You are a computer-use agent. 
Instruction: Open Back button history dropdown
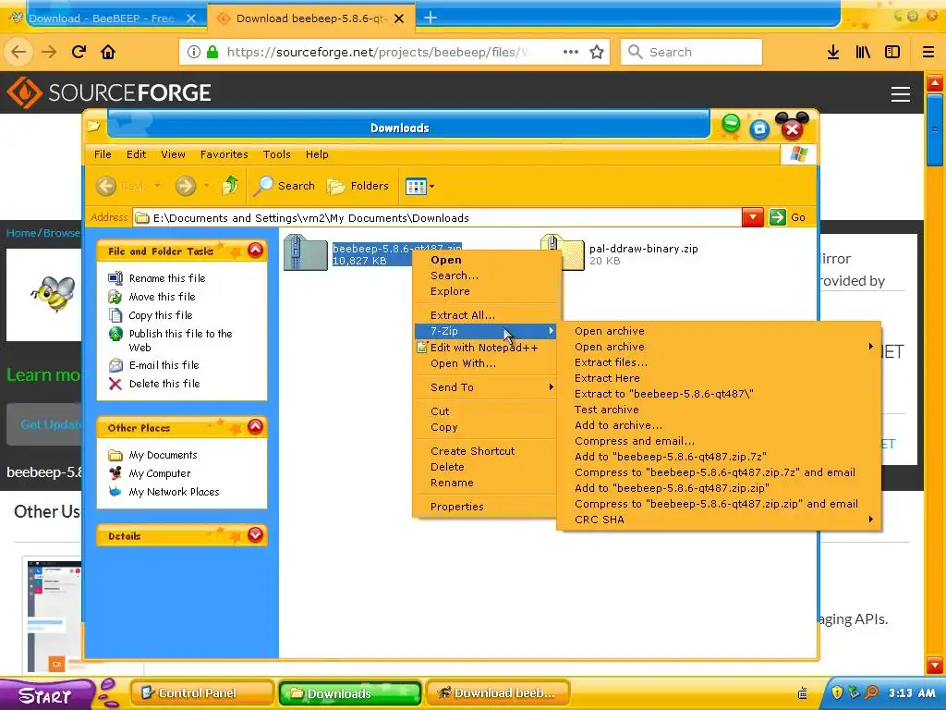(x=157, y=185)
